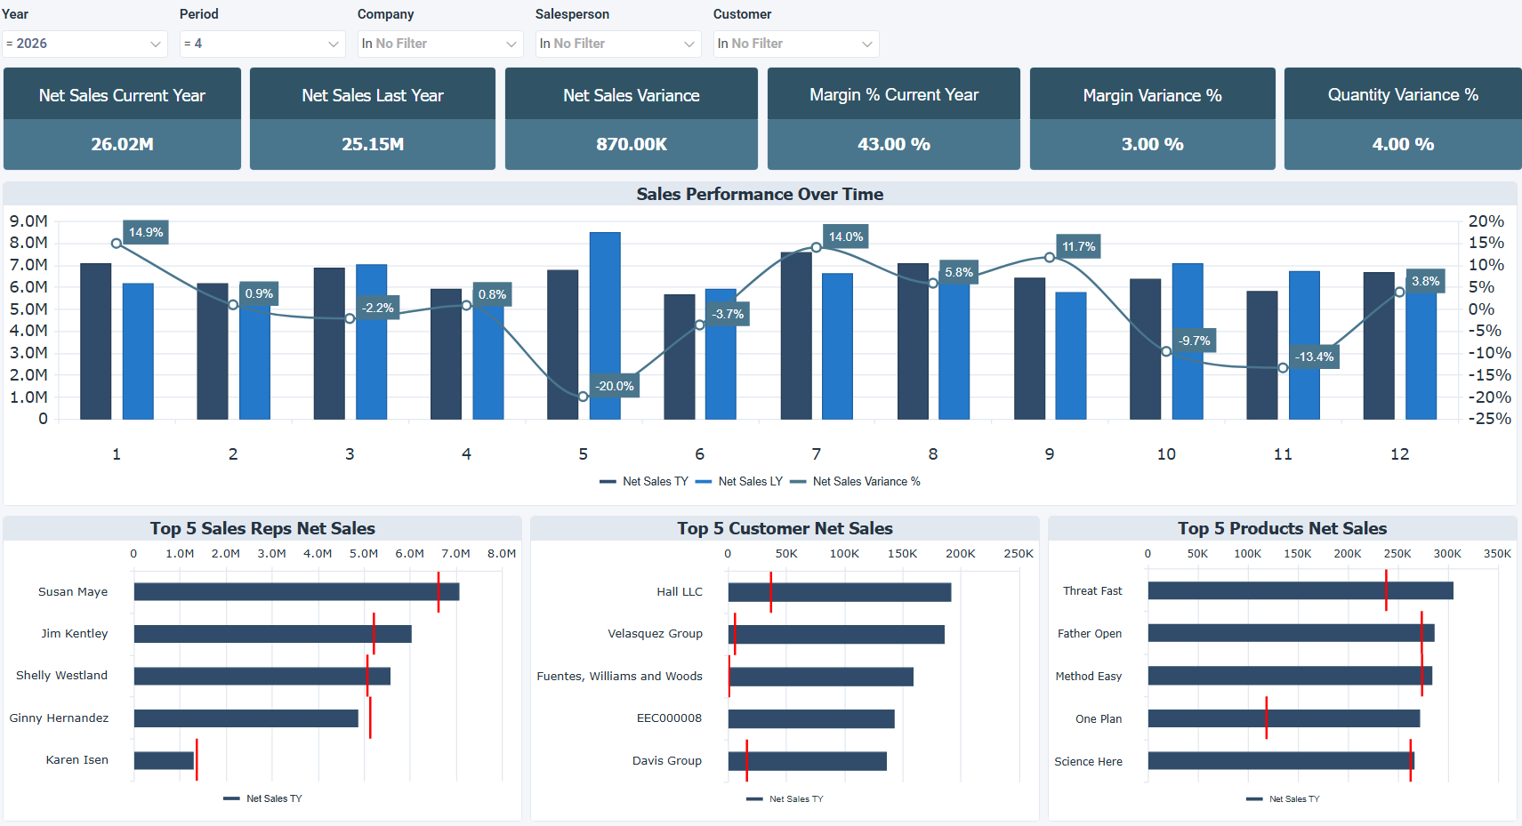Open the Year filter dropdown
The height and width of the screenshot is (826, 1522).
(85, 44)
